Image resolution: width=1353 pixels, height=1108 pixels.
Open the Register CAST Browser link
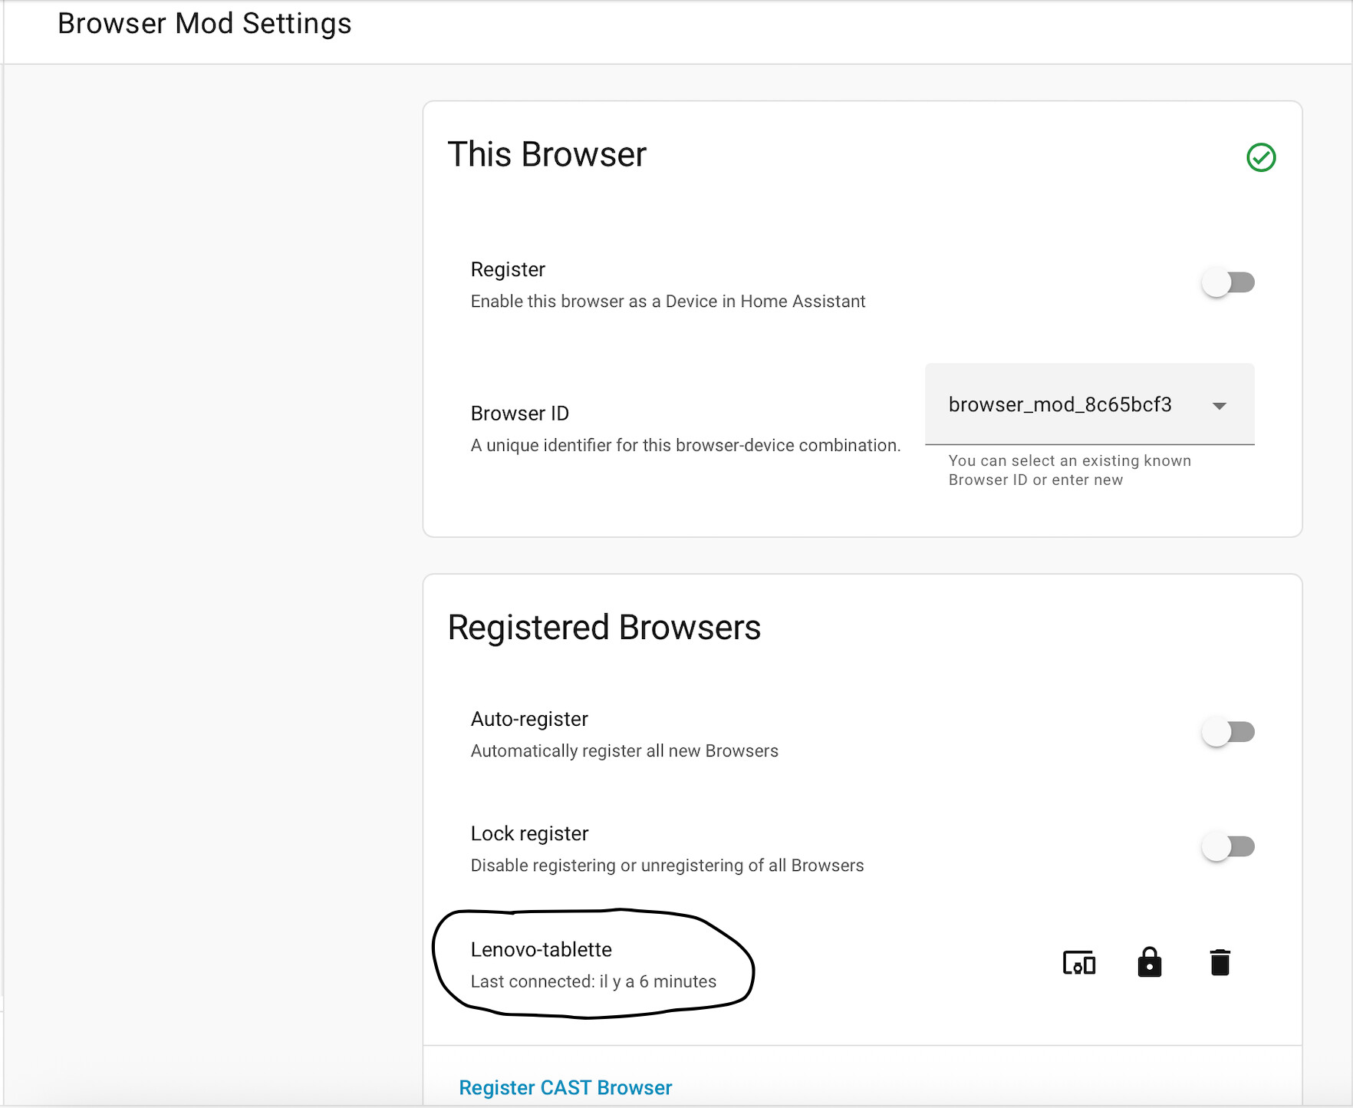(565, 1087)
